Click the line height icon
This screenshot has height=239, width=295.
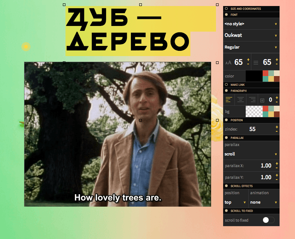(x=256, y=62)
